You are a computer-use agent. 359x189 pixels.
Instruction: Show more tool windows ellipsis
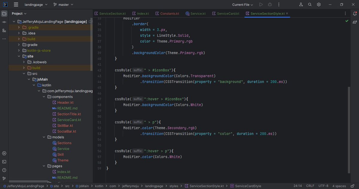[x=4, y=39]
